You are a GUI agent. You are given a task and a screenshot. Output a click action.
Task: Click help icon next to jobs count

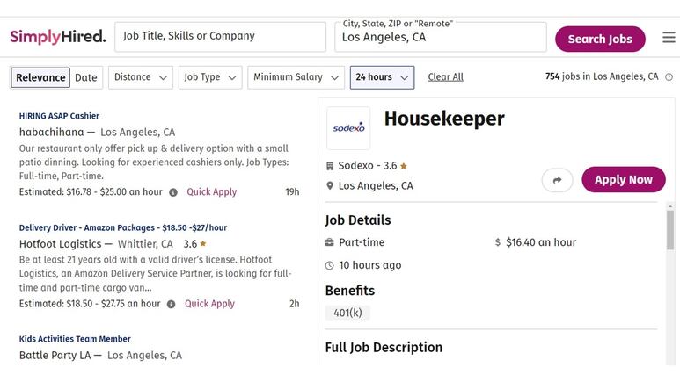pyautogui.click(x=669, y=77)
